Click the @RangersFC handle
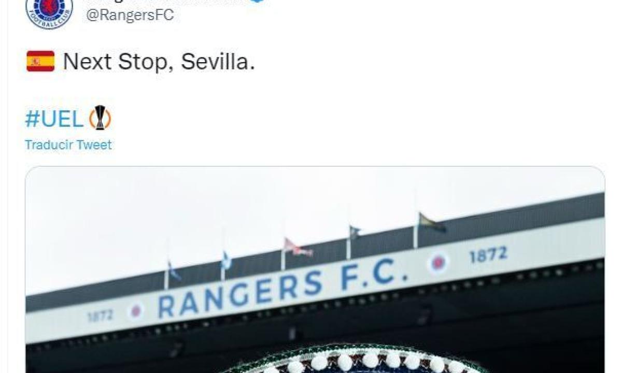This screenshot has height=373, width=622. click(130, 15)
